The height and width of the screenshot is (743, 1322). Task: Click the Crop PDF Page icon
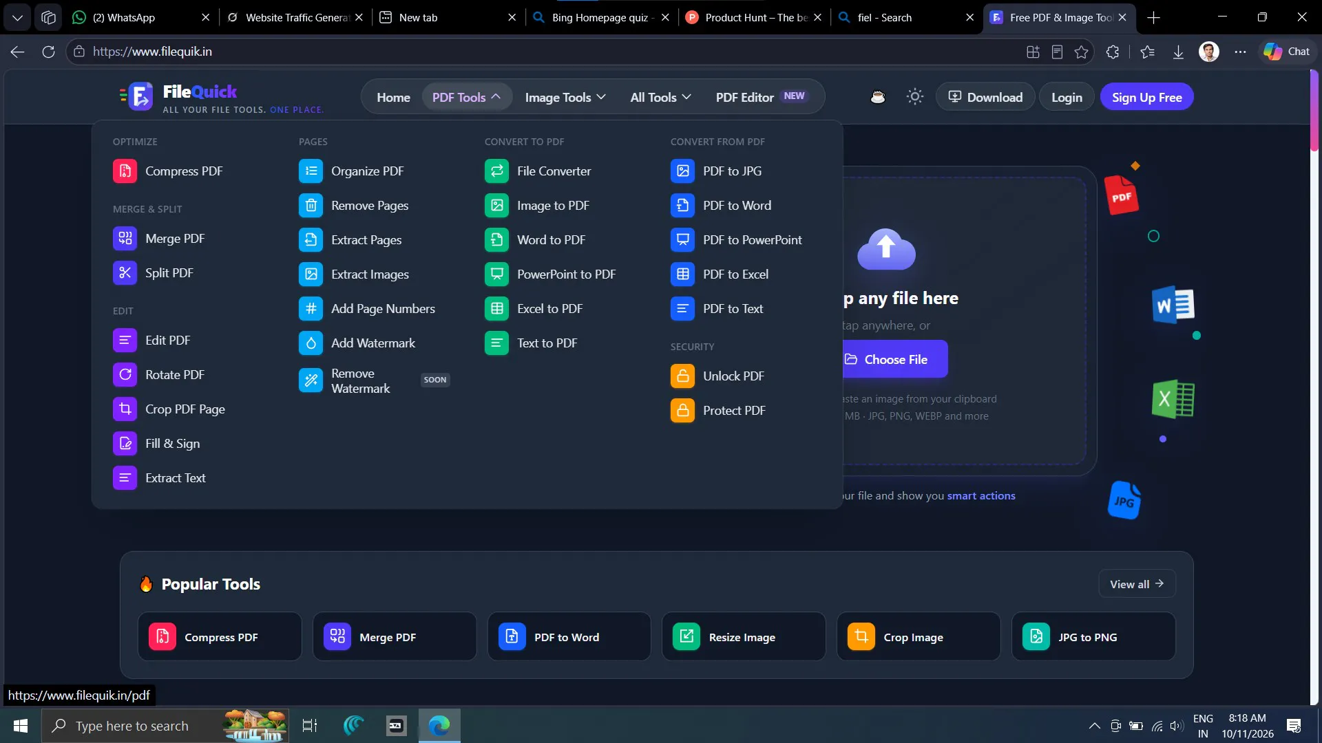click(125, 409)
